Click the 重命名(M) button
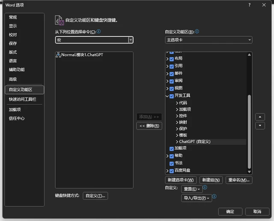 pyautogui.click(x=239, y=180)
